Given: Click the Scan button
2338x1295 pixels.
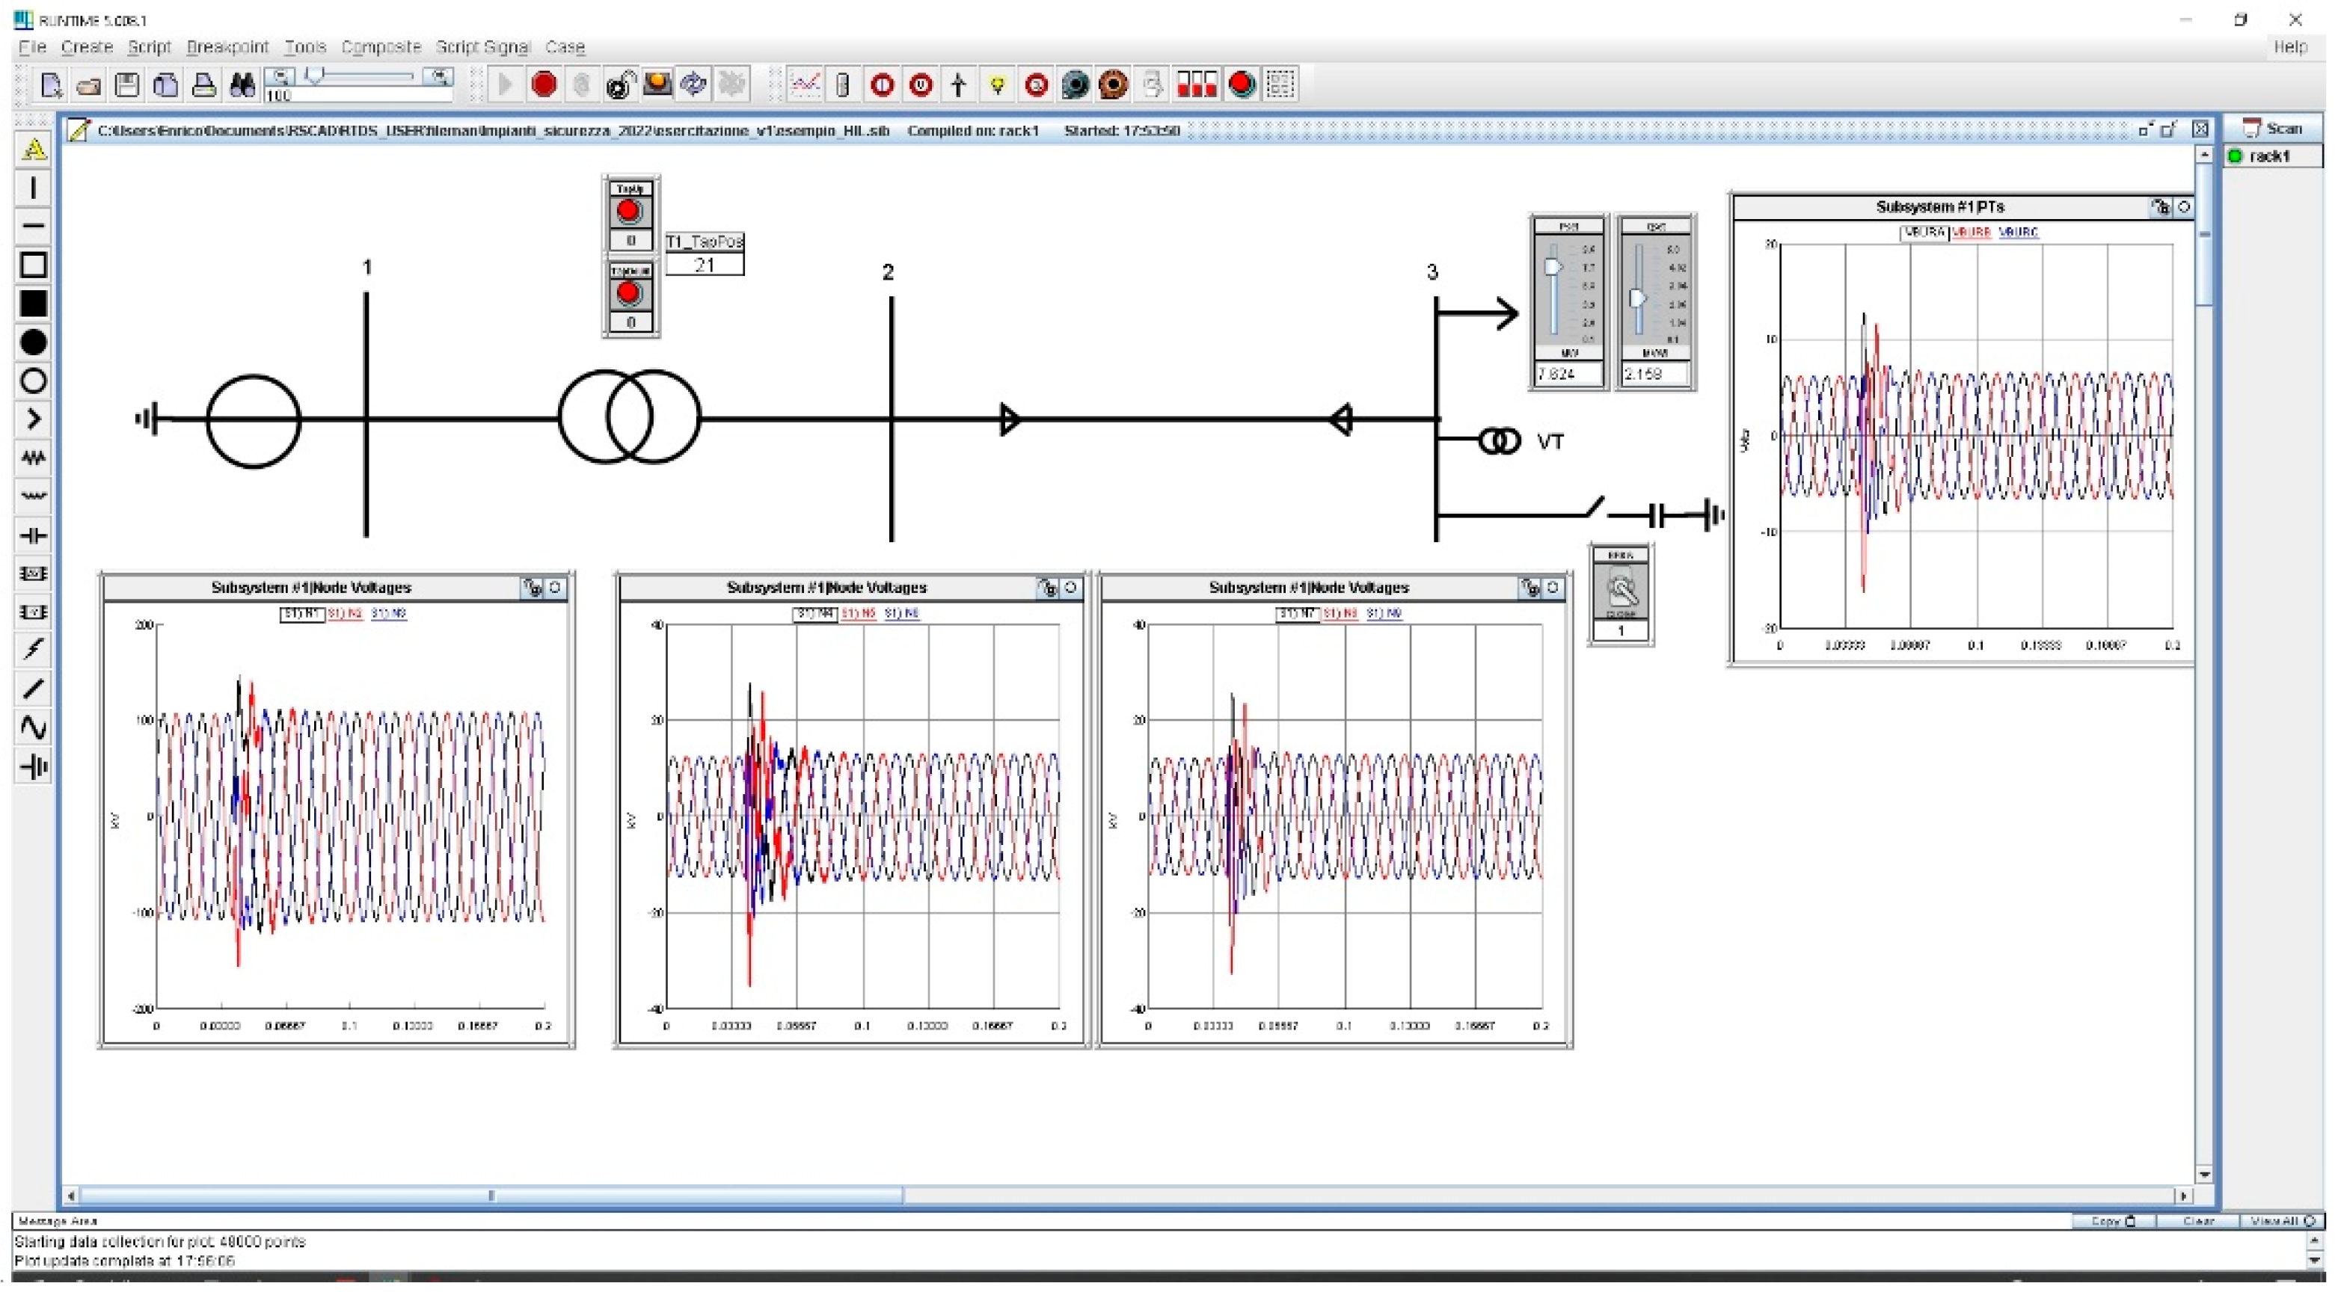Looking at the screenshot, I should pos(2273,129).
